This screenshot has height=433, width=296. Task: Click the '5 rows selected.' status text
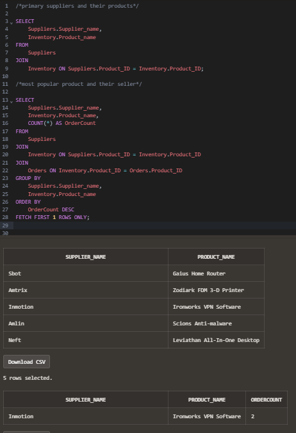click(28, 378)
